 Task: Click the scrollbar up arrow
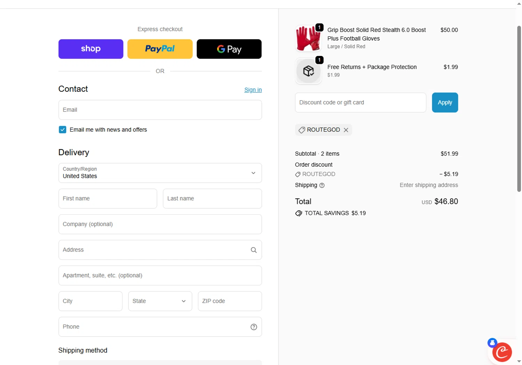pyautogui.click(x=519, y=3)
